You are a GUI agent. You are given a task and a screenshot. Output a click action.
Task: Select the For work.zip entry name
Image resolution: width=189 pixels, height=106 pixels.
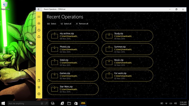pos(120,73)
